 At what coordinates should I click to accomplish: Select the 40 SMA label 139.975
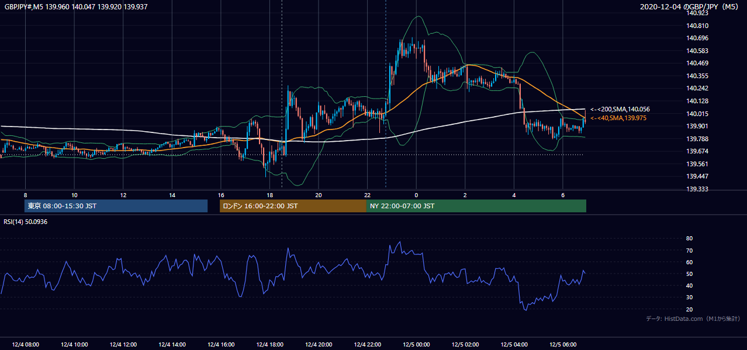click(618, 118)
